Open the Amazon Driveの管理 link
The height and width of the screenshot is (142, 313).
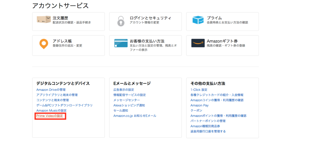point(51,90)
